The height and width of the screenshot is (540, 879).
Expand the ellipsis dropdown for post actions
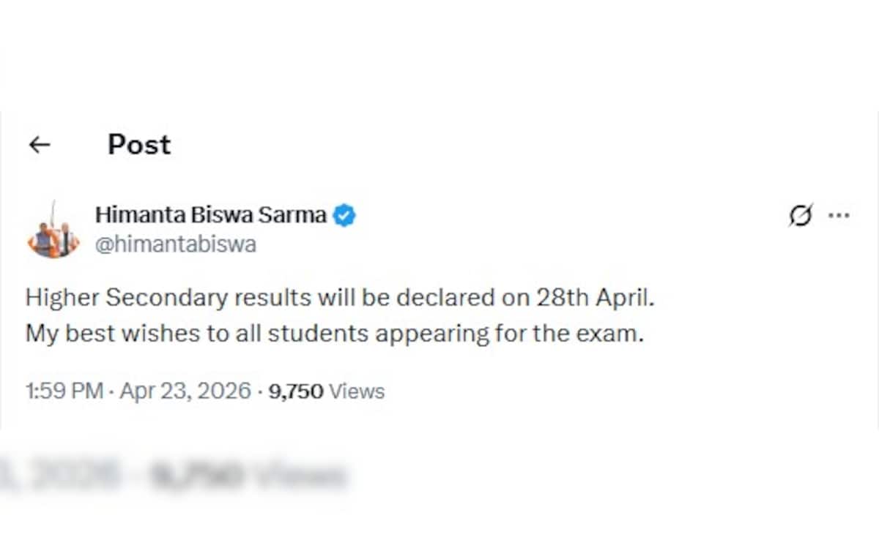(839, 215)
